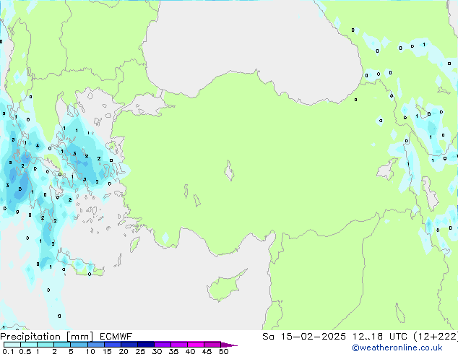Screen dimensions: 458x354
Task: Click the 30–35 mm purple legend swatch
Action: click(x=162, y=345)
